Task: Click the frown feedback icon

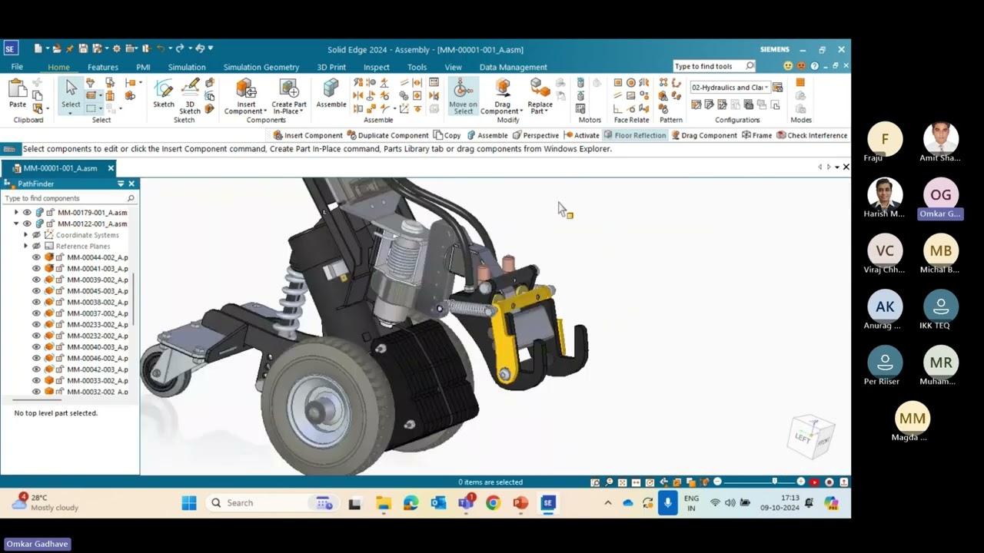Action: pyautogui.click(x=801, y=66)
